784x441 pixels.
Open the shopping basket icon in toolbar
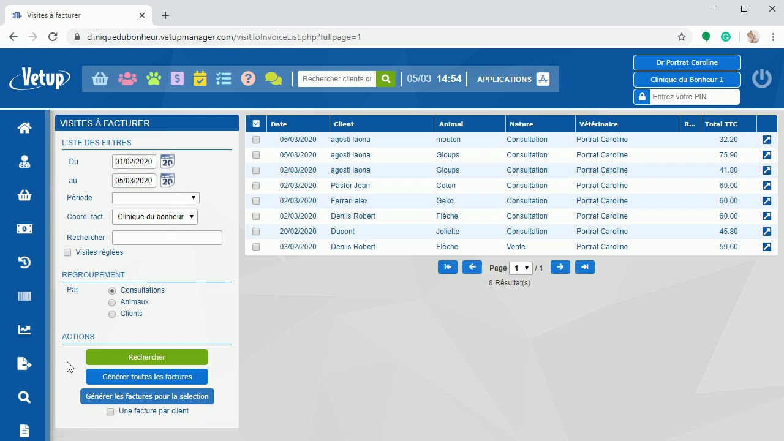100,79
